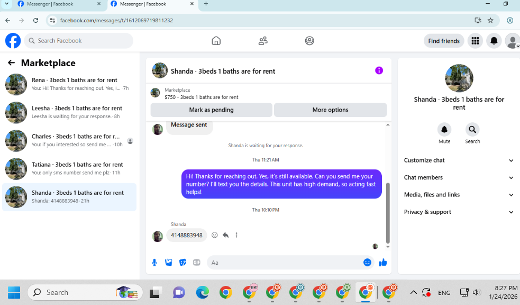Open the emoji picker in message box
This screenshot has width=520, height=305.
[x=367, y=263]
